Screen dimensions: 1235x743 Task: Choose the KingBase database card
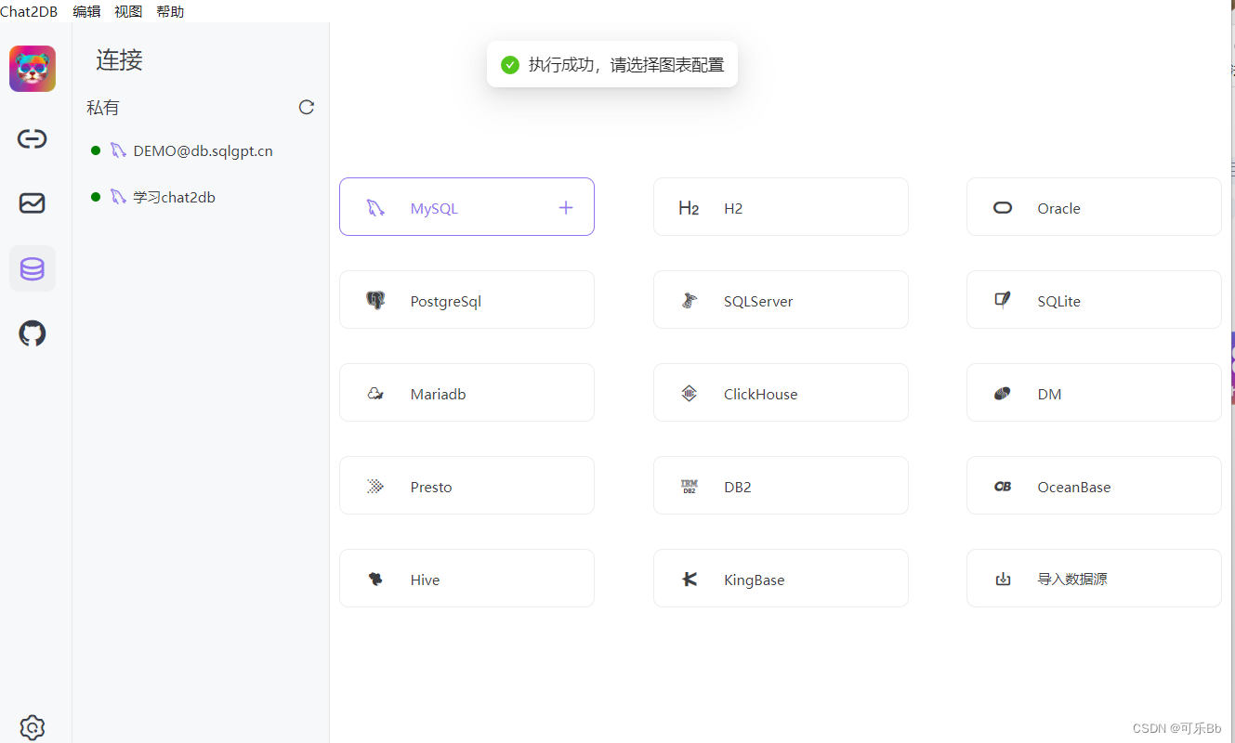(x=781, y=579)
